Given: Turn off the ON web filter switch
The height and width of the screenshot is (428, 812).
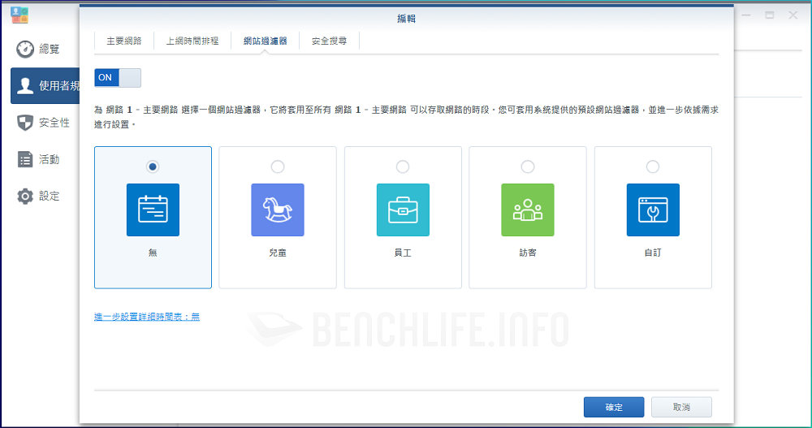Looking at the screenshot, I should [x=118, y=78].
